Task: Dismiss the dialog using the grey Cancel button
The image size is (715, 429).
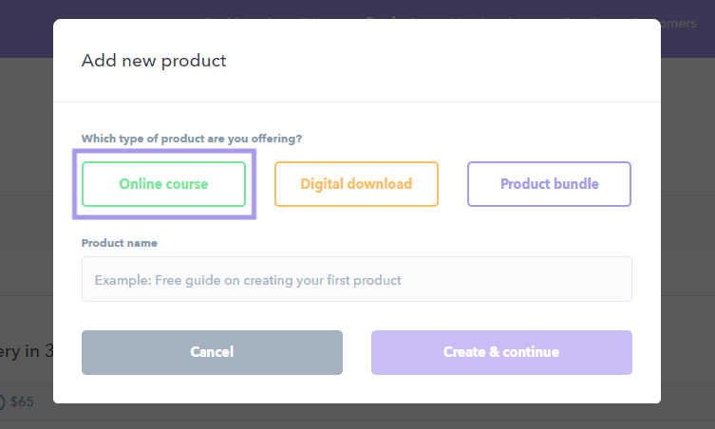Action: point(212,352)
